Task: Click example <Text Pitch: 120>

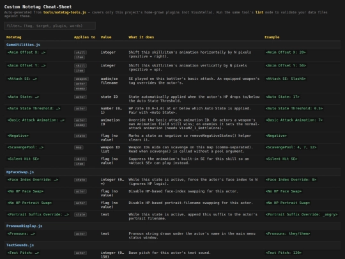Action: point(284,253)
